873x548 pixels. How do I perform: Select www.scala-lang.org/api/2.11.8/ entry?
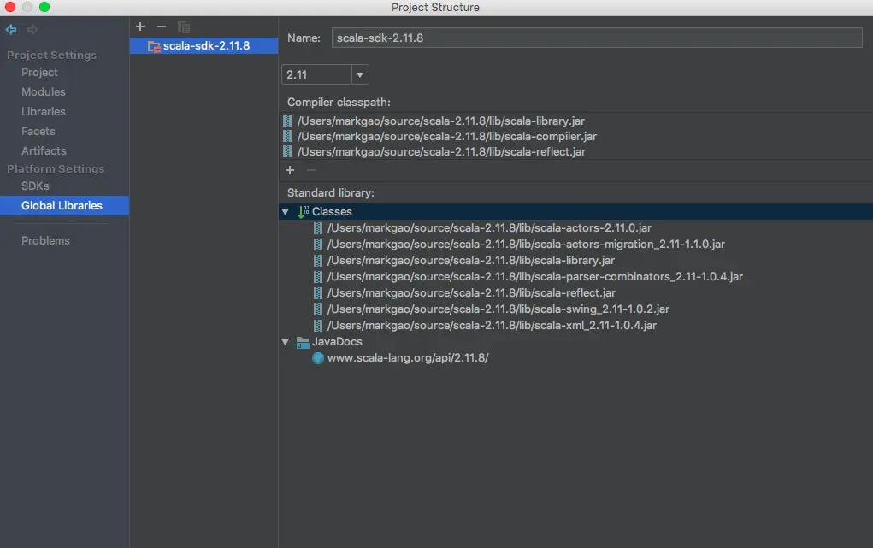tap(408, 357)
